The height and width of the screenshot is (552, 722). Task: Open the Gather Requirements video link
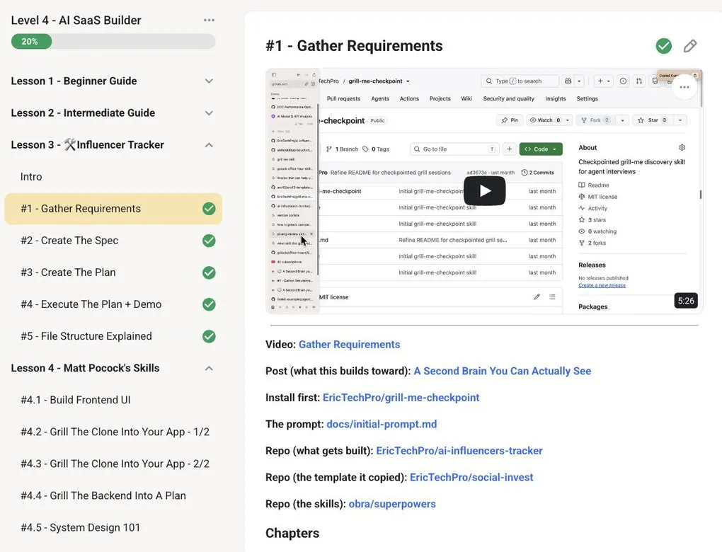[x=349, y=345]
